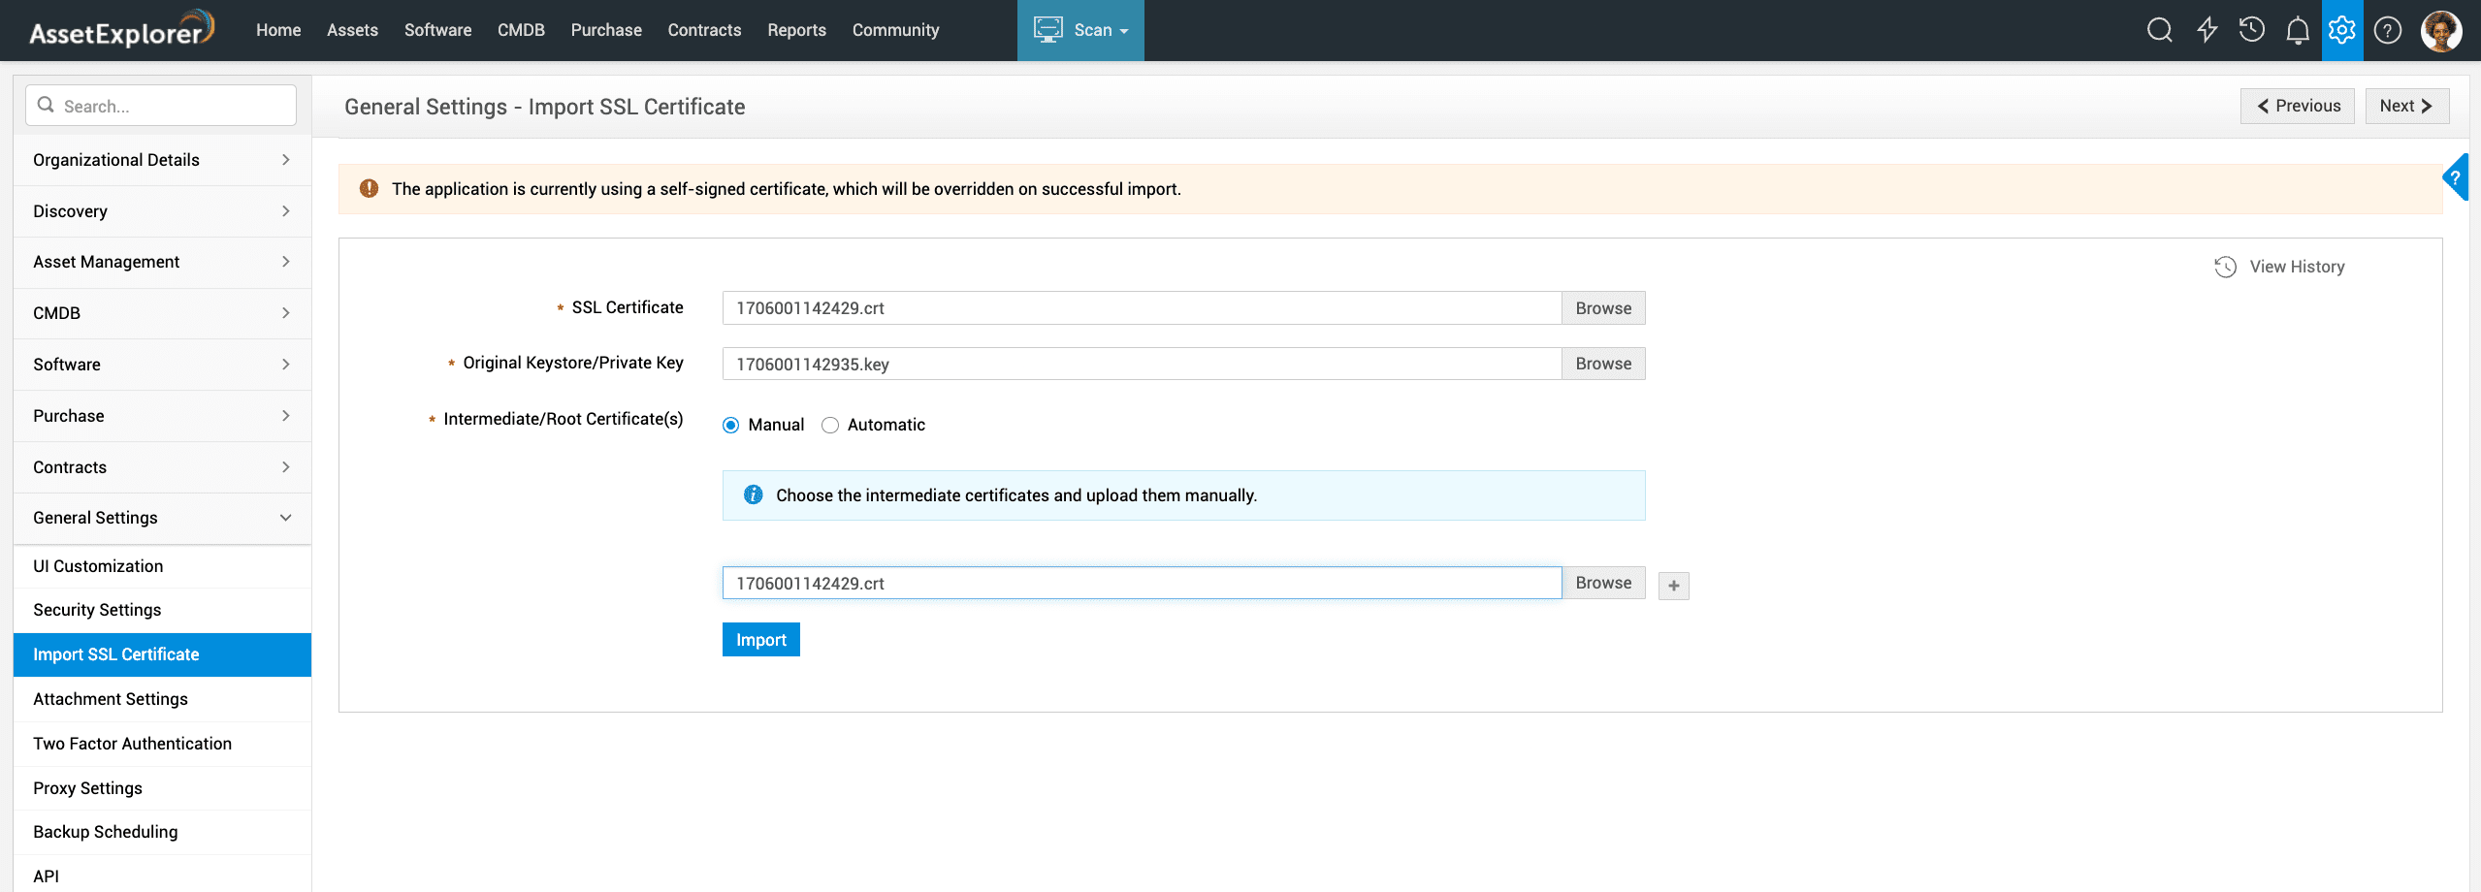Open the View History link
This screenshot has height=892, width=2481.
(x=2296, y=267)
